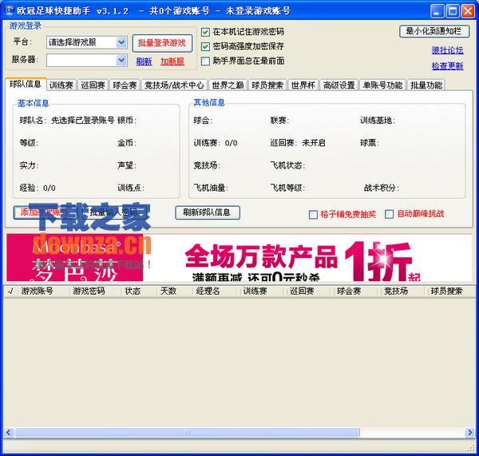Open the 检查更新 link
This screenshot has width=479, height=456.
[x=447, y=66]
